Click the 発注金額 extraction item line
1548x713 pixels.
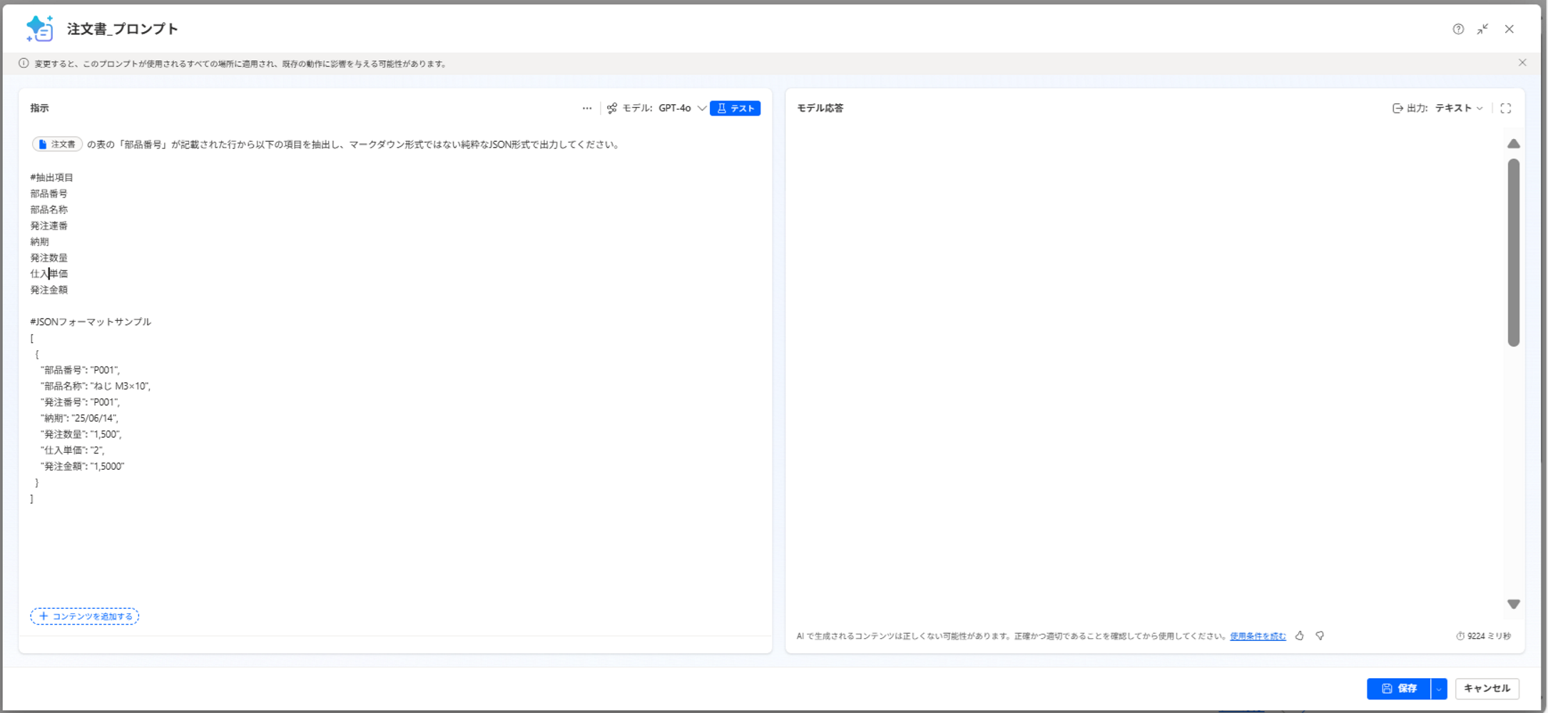[49, 290]
